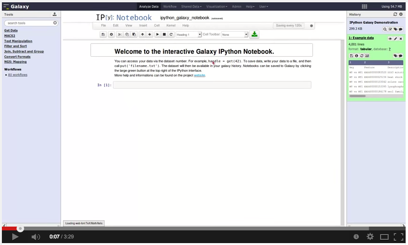
Task: Open the Text Manipulation tool section
Action: (18, 41)
